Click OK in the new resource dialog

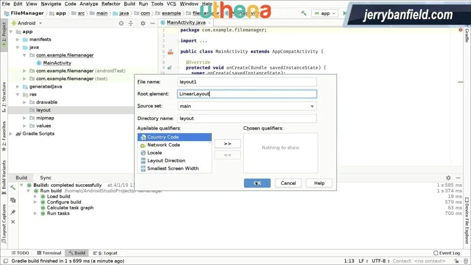click(x=257, y=183)
